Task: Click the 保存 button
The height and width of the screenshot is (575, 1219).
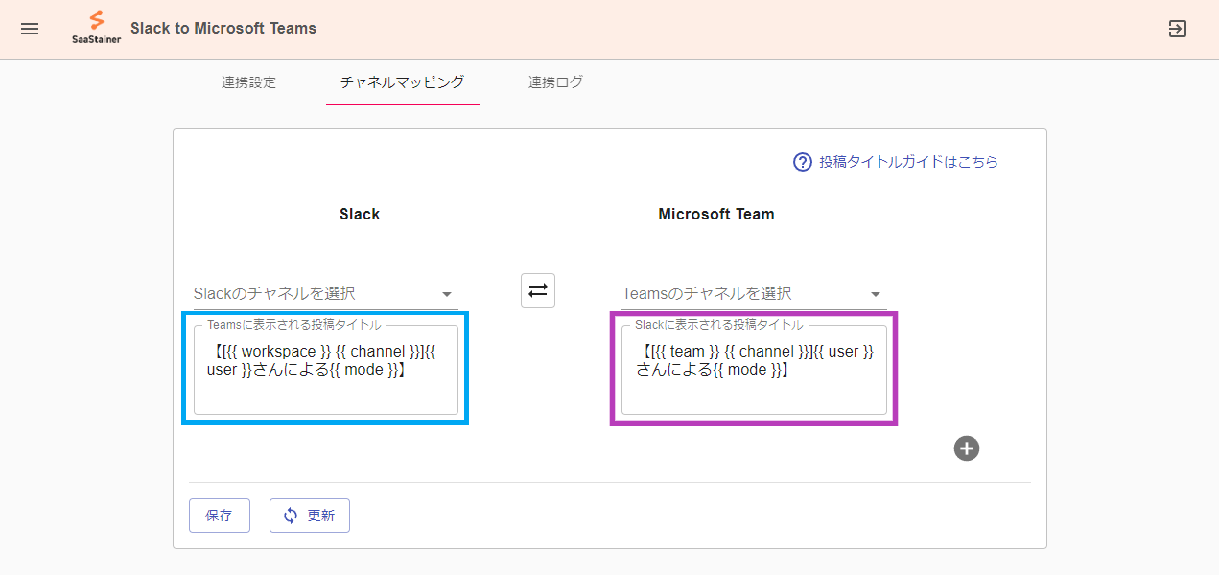Action: coord(220,516)
